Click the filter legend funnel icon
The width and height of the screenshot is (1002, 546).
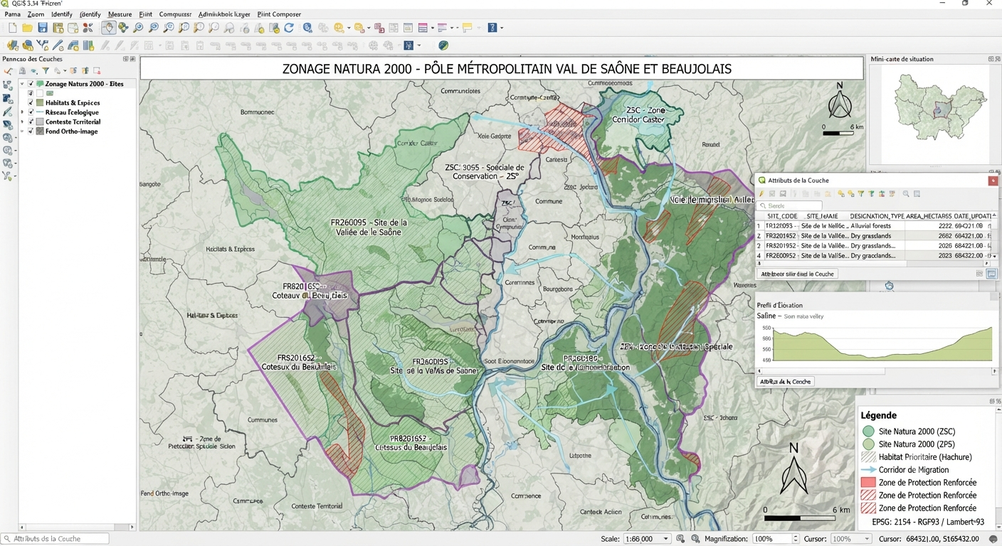coord(46,71)
